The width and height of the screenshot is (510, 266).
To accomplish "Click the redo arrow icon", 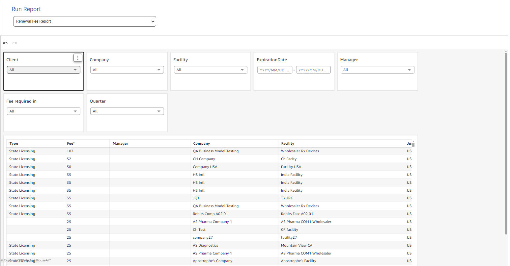I will (x=14, y=43).
